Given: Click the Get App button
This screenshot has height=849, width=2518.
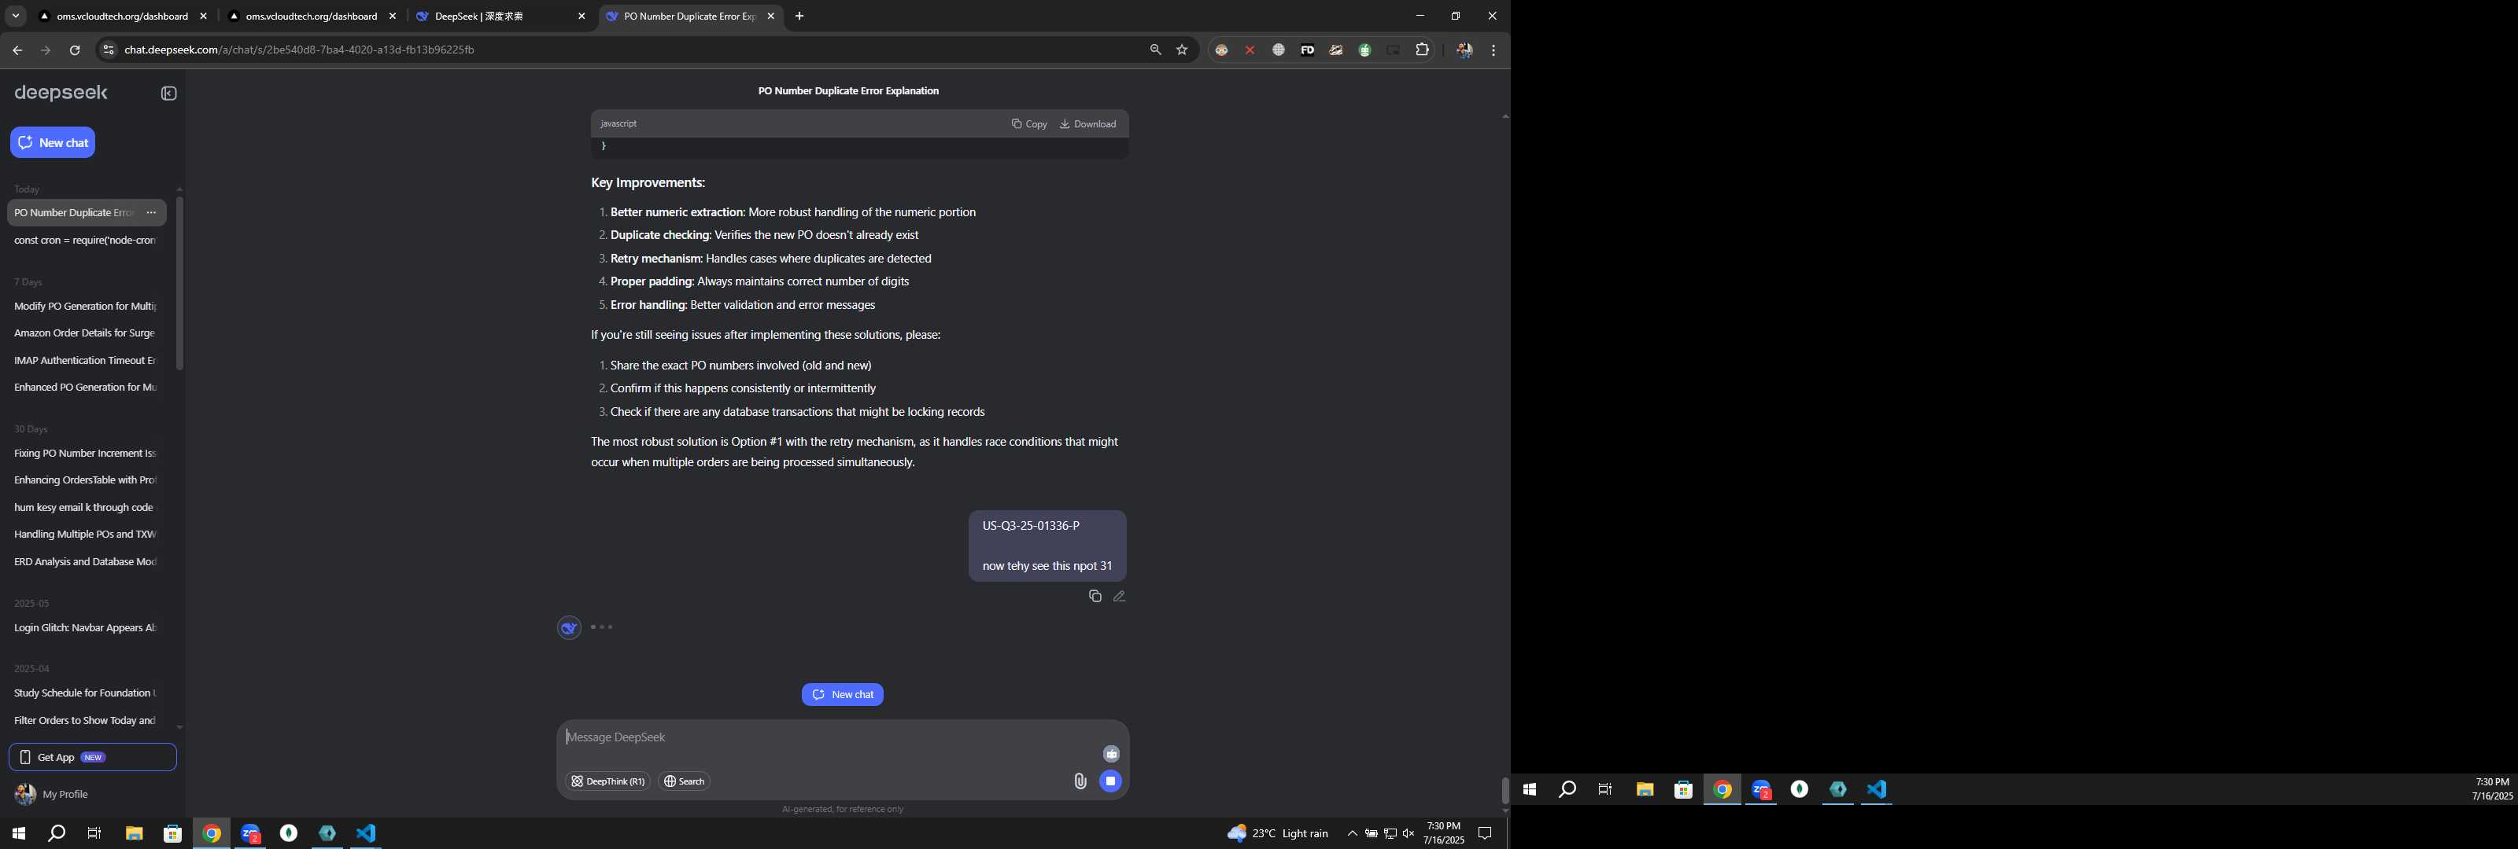Looking at the screenshot, I should (93, 757).
